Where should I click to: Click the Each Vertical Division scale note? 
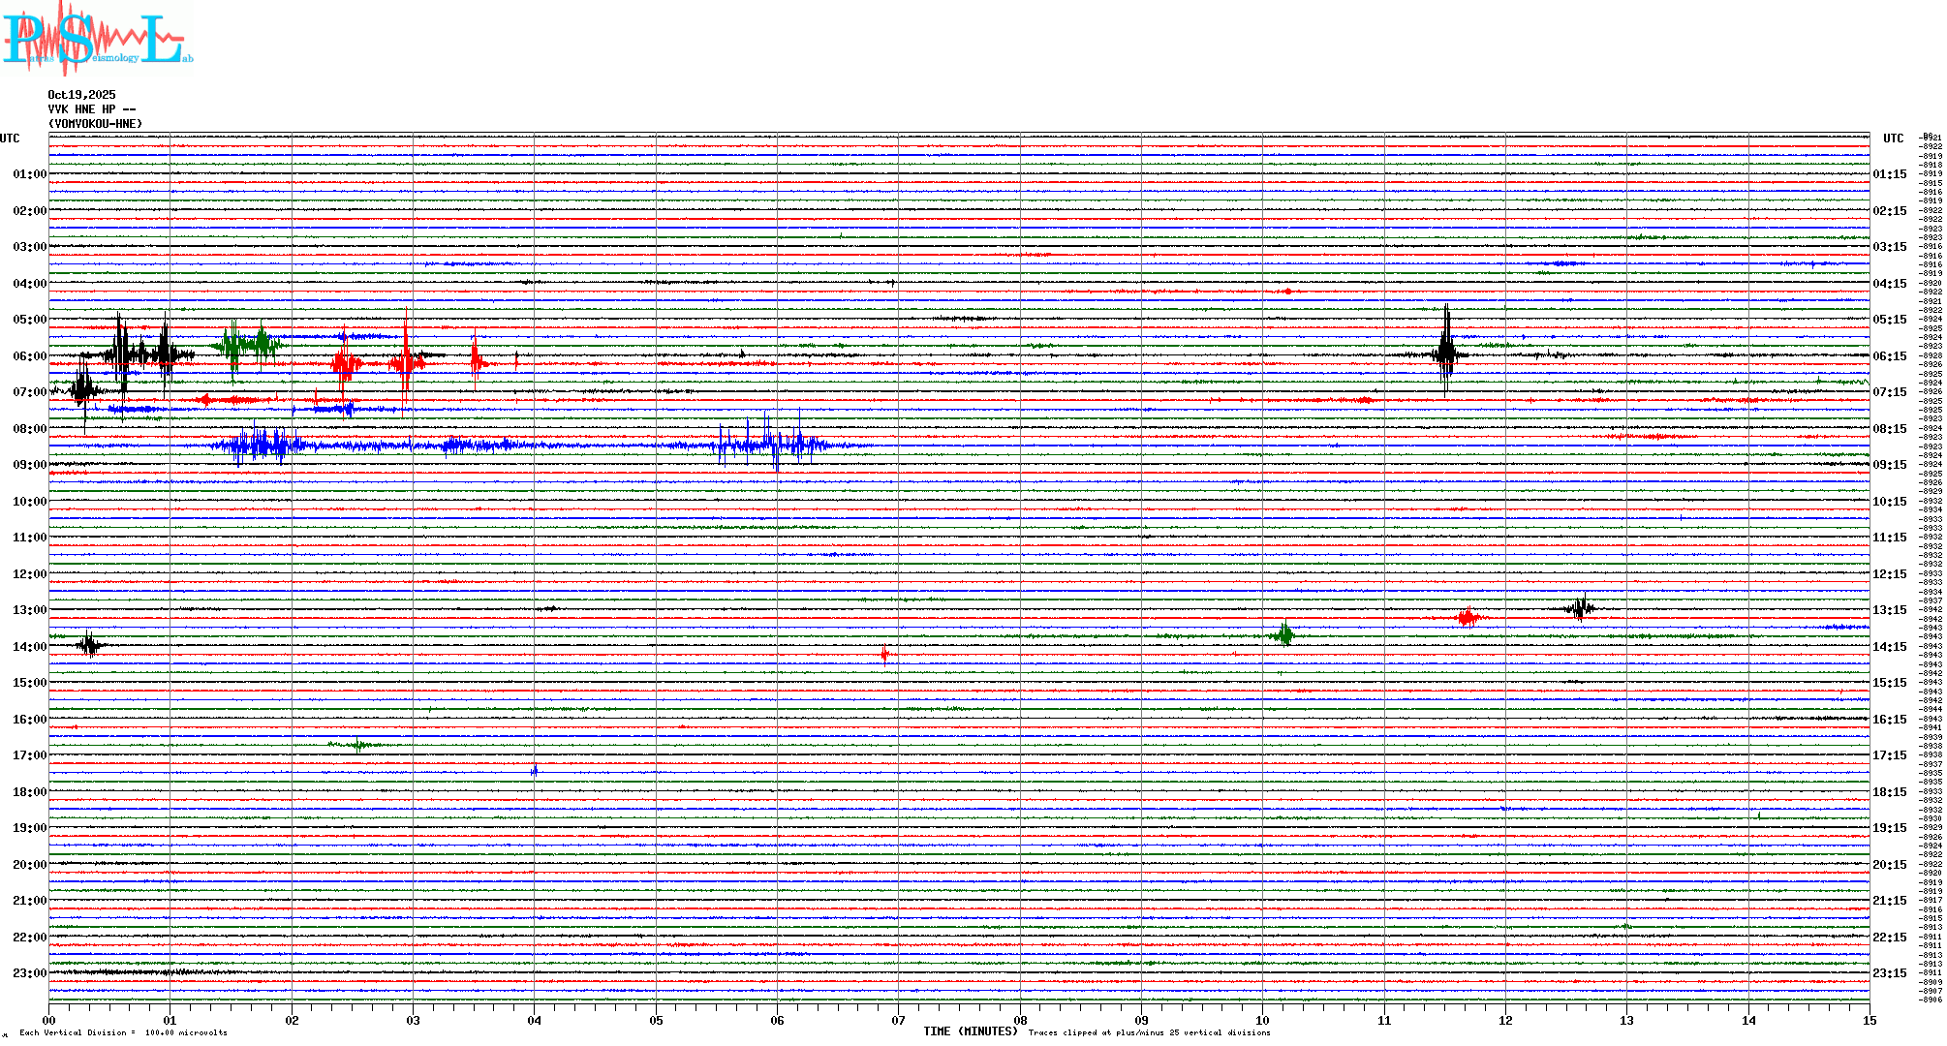(123, 1033)
